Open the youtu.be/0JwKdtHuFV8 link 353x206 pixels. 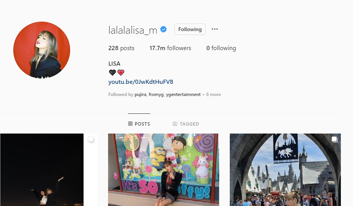(141, 82)
